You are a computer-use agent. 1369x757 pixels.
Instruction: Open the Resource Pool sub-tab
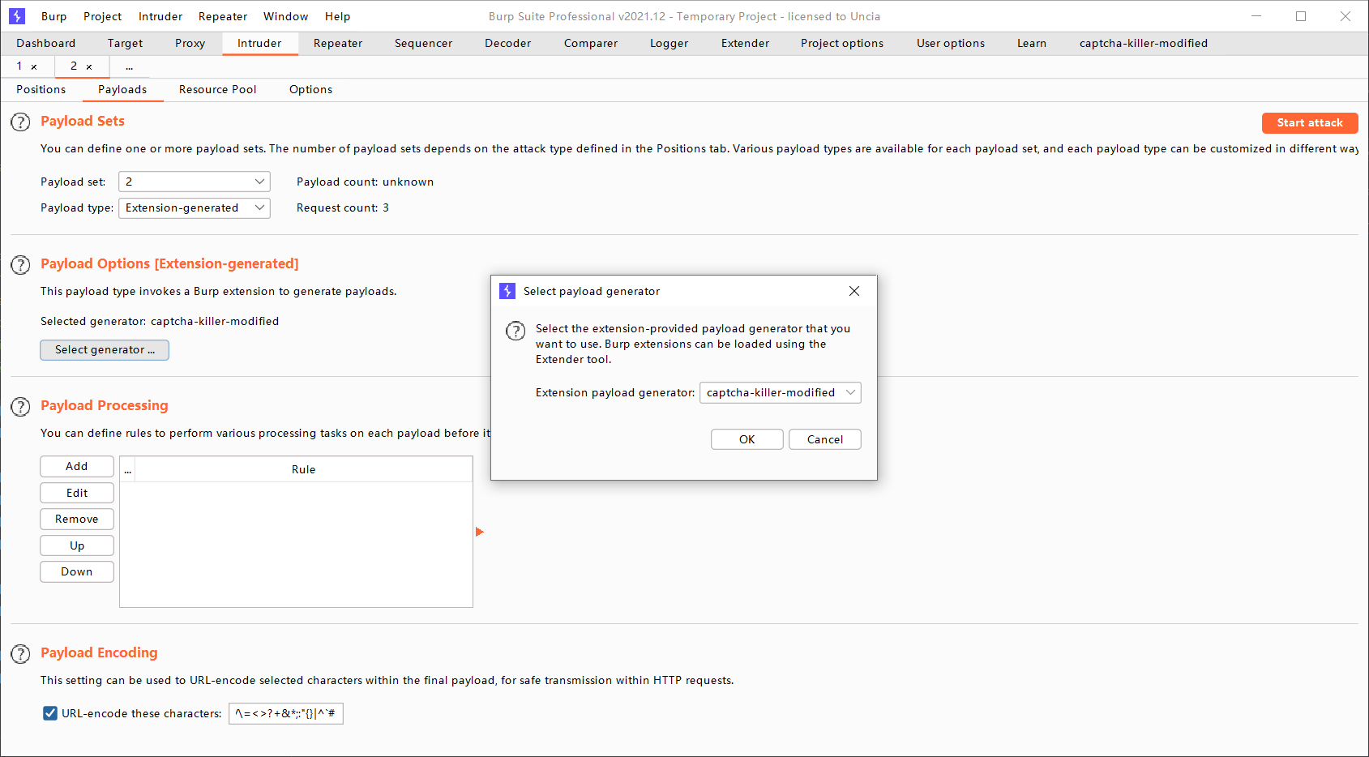tap(218, 90)
